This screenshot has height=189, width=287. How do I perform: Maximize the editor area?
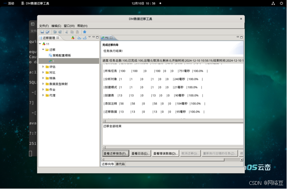(x=241, y=37)
